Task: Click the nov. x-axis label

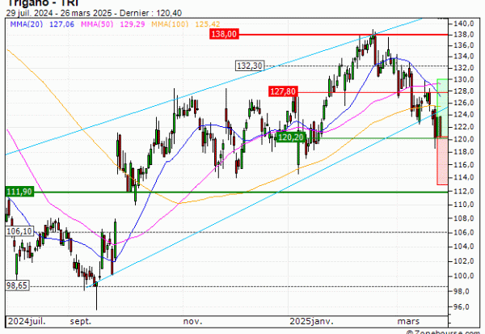Action: 192,321
